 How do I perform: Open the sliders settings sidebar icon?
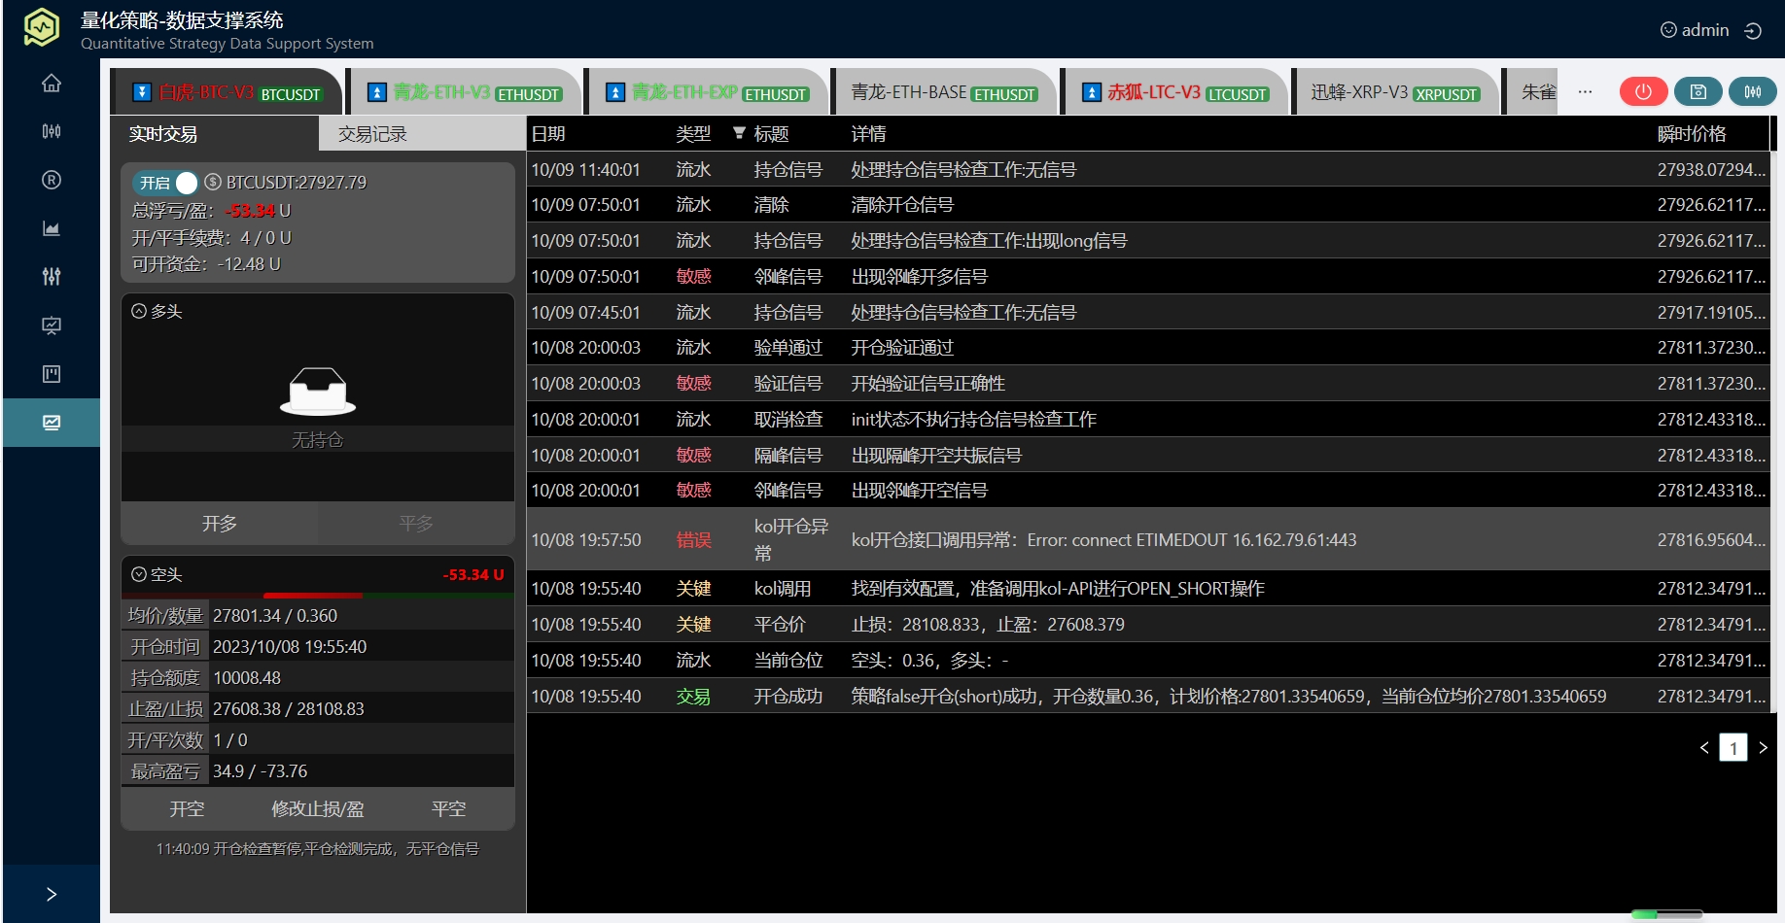coord(52,277)
